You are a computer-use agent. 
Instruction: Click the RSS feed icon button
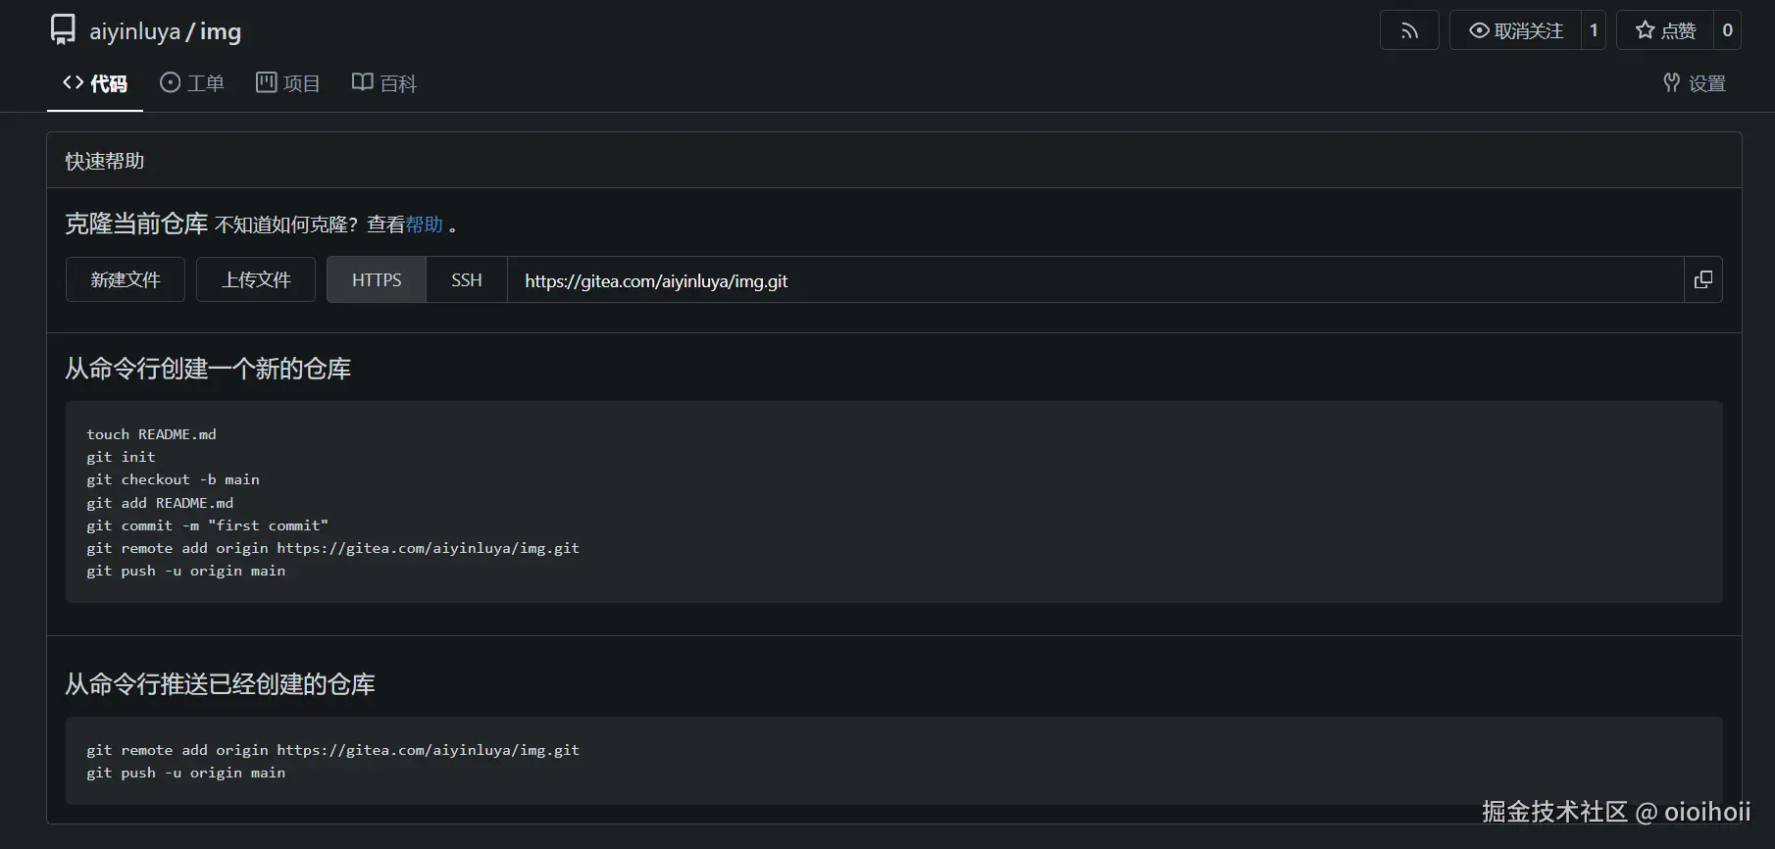pyautogui.click(x=1409, y=31)
